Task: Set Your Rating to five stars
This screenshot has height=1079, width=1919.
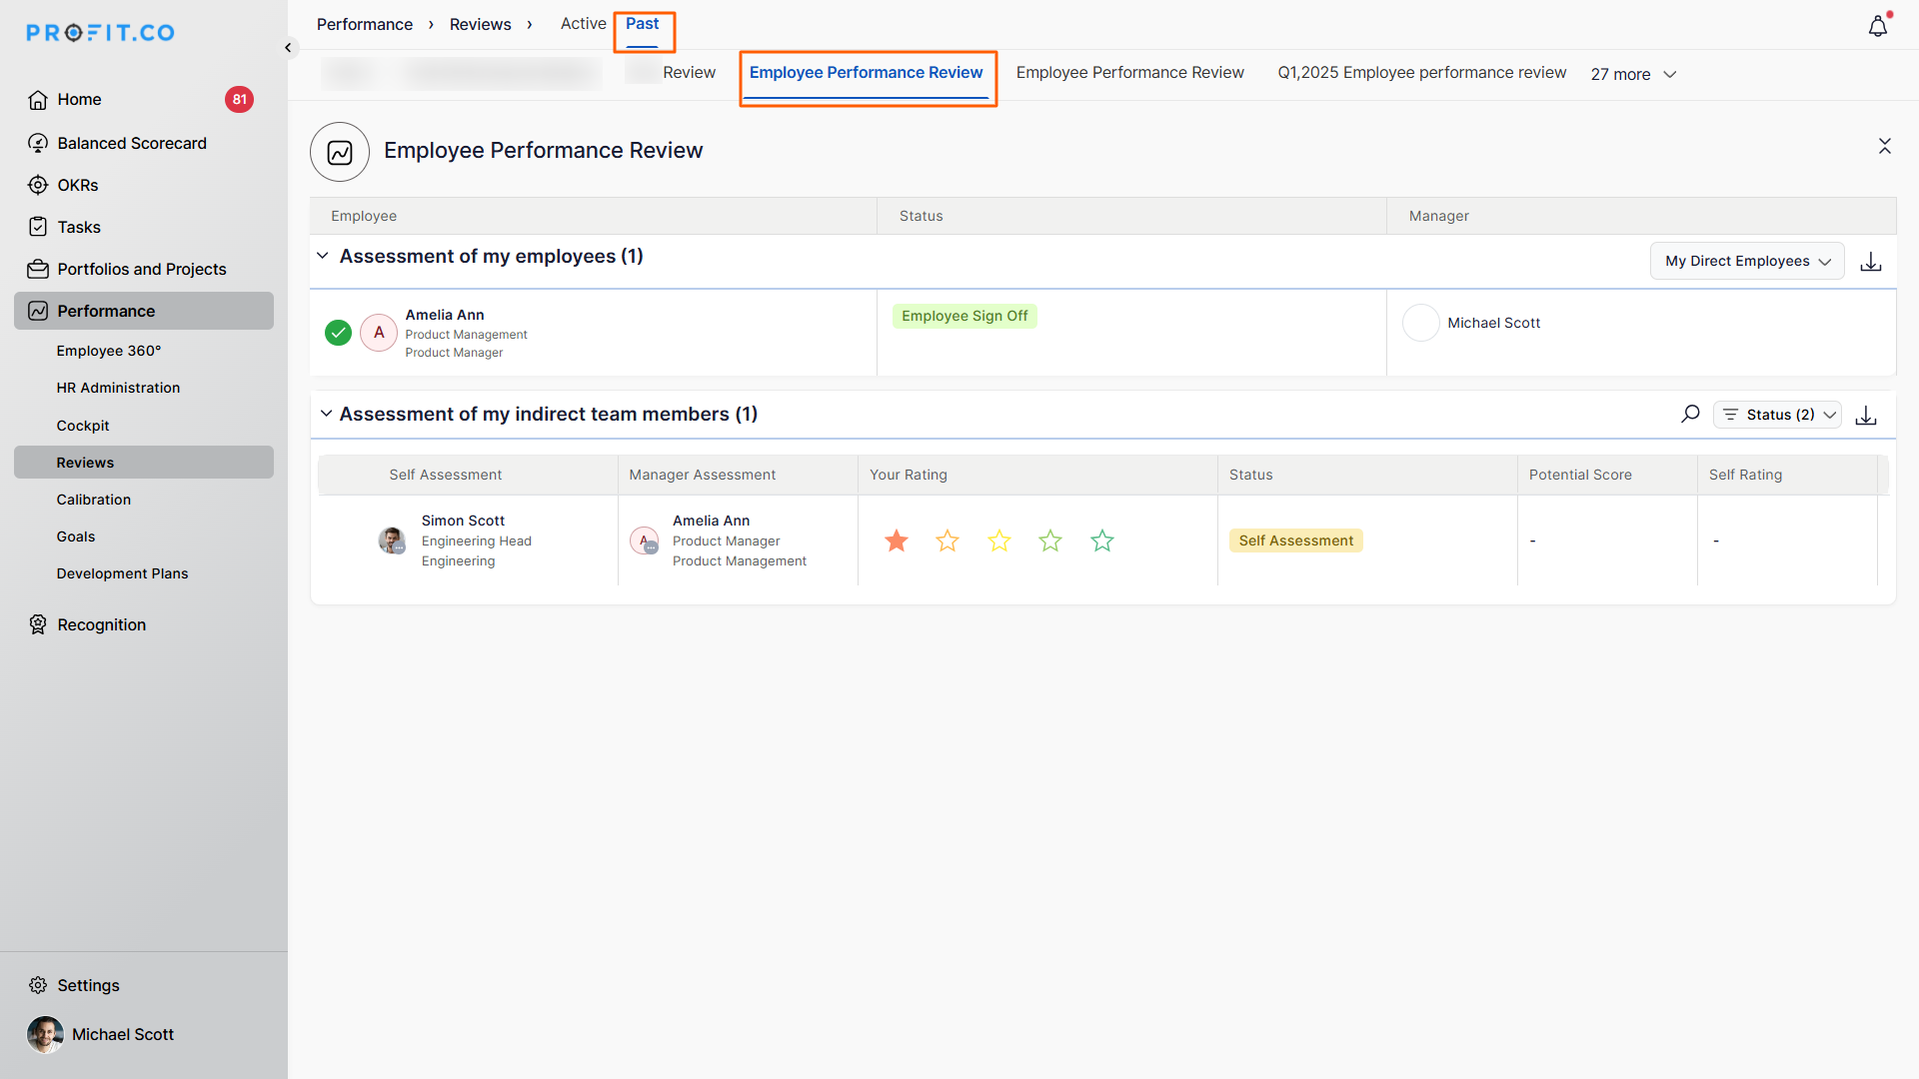Action: 1101,540
